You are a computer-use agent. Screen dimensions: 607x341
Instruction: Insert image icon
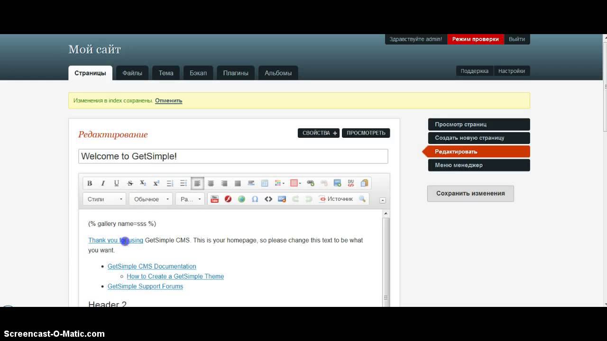pos(338,183)
